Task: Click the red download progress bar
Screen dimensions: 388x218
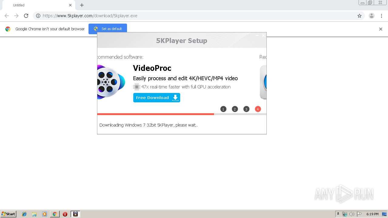Action: coord(156,114)
